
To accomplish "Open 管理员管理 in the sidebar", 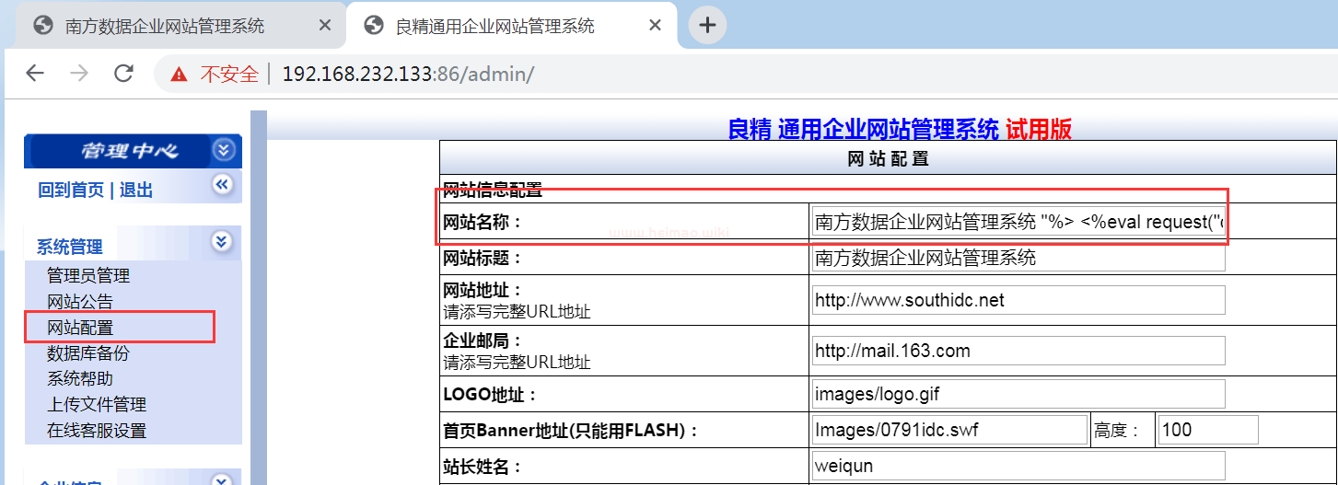I will 88,275.
